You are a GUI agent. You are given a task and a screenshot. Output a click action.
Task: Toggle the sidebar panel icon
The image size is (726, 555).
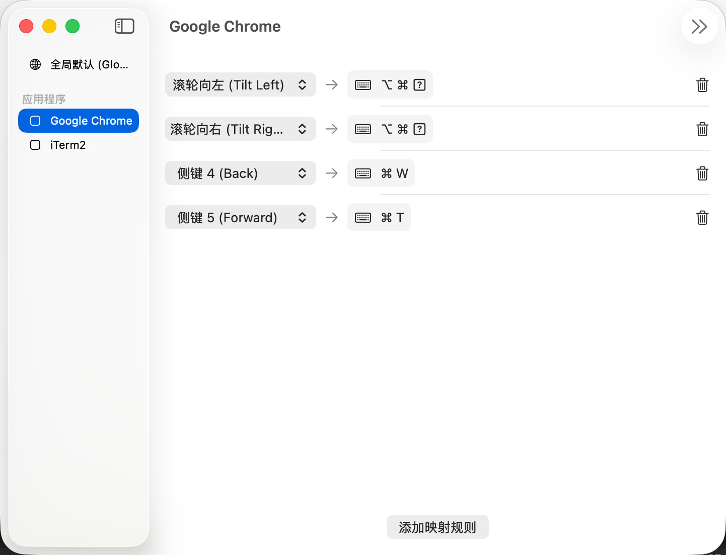coord(124,26)
